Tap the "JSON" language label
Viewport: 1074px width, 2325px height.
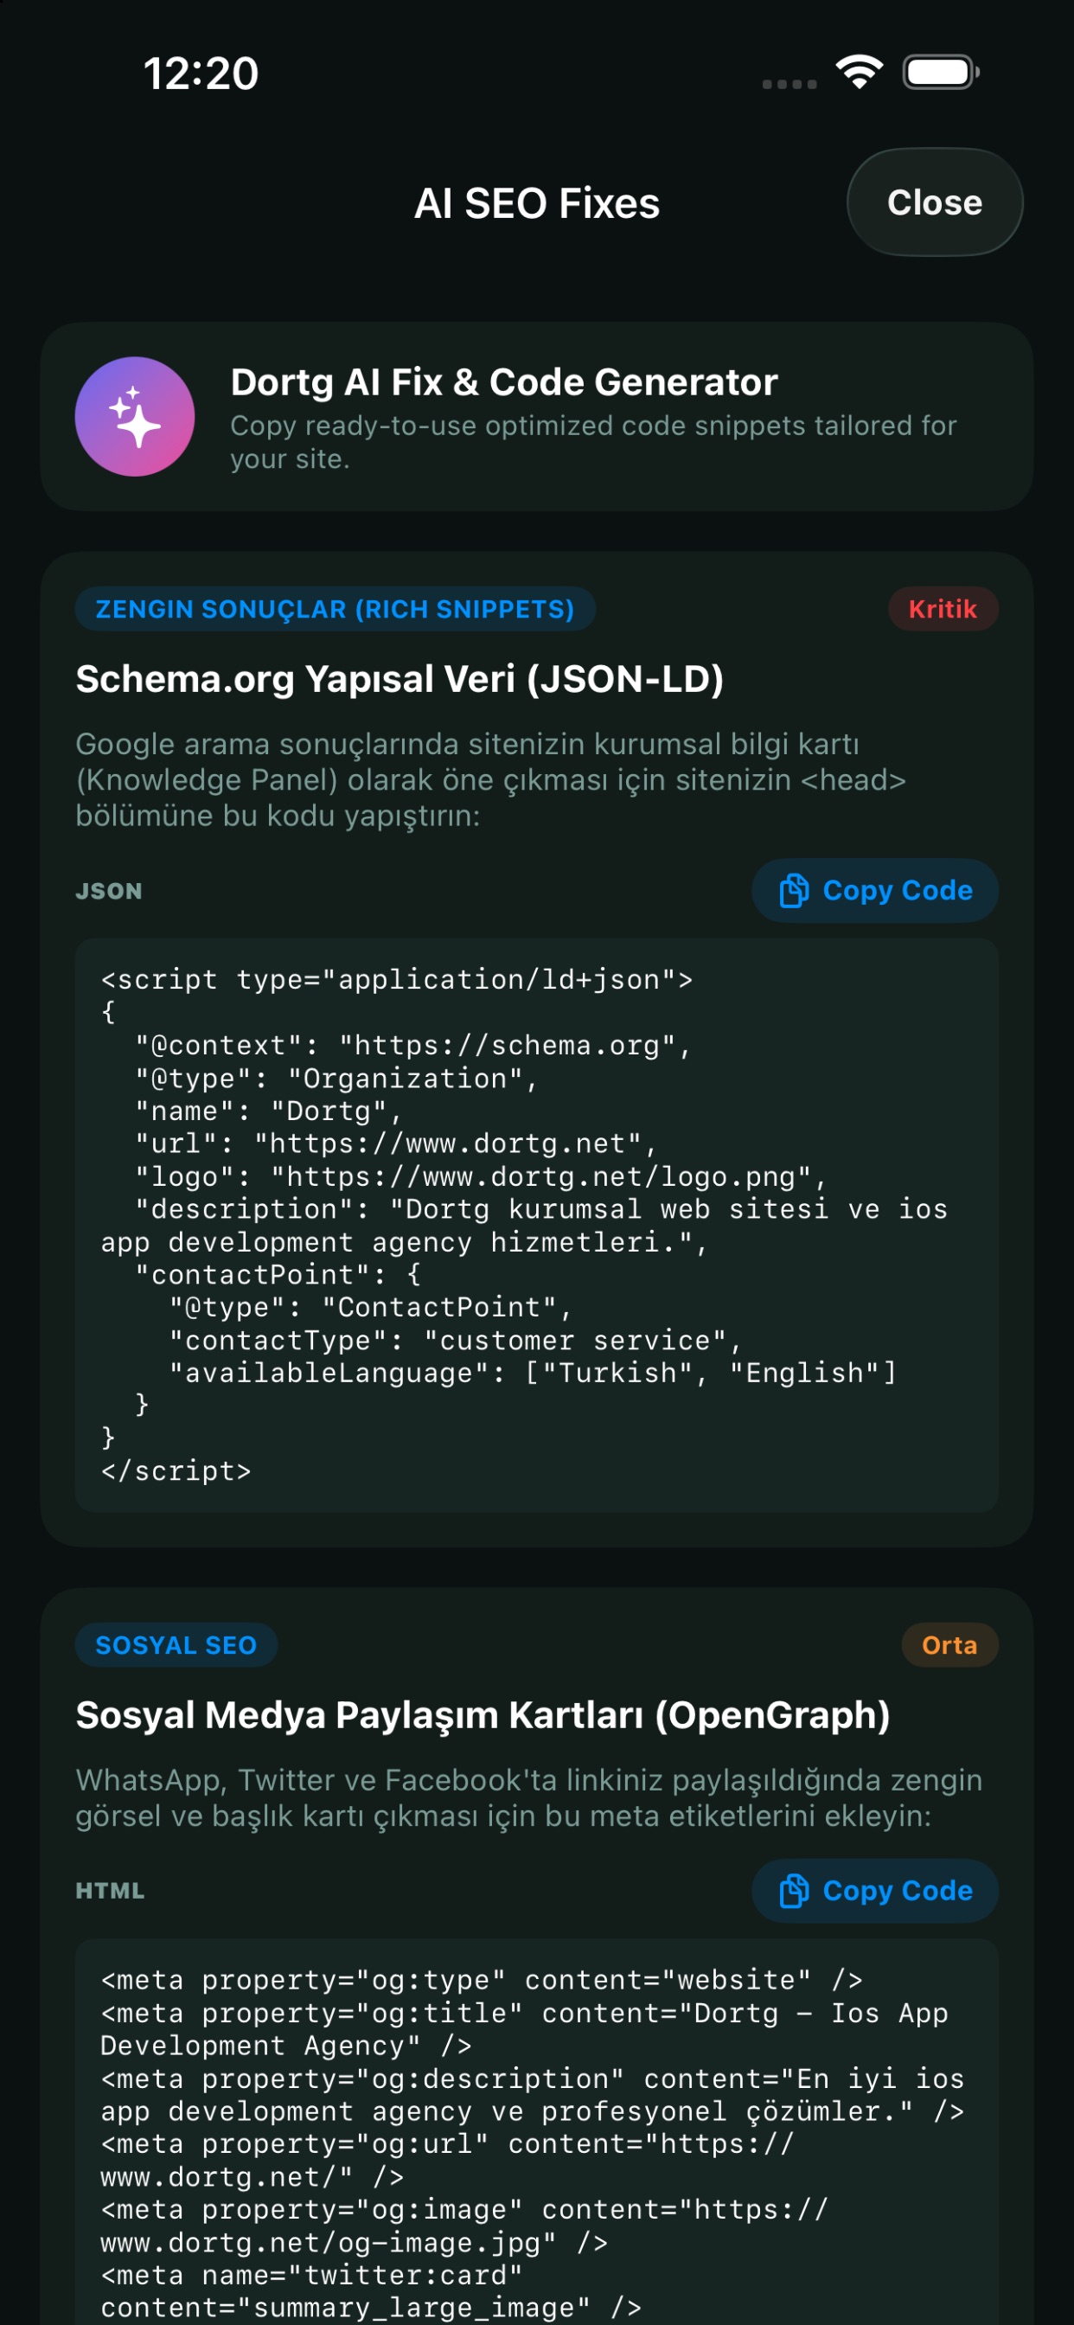109,891
